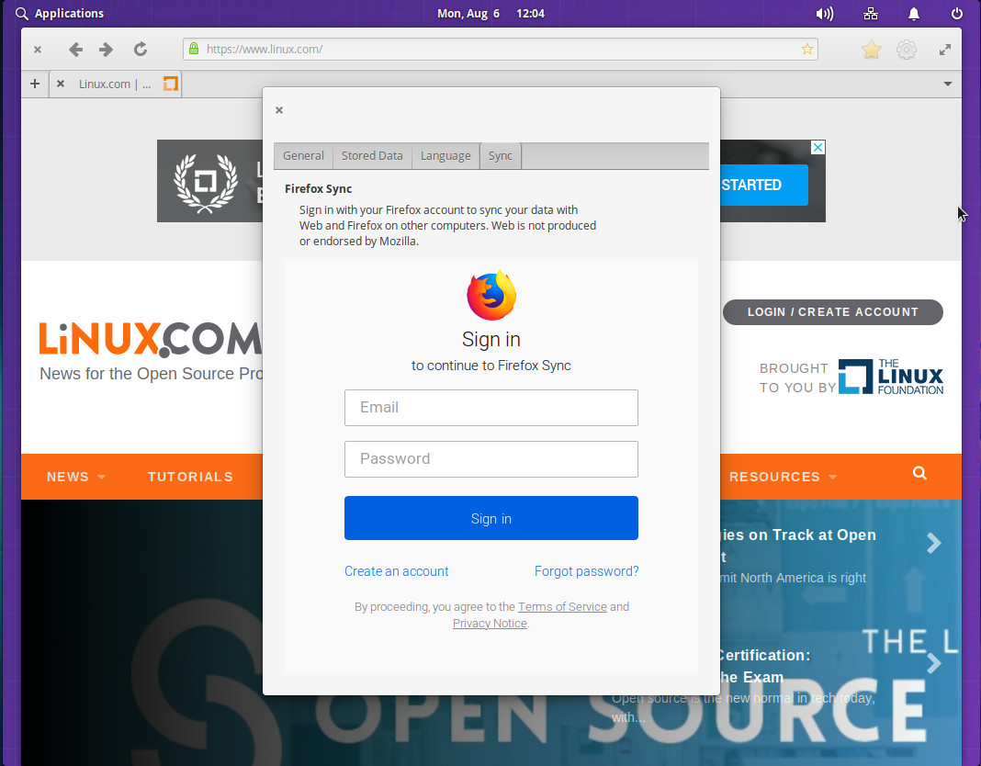Open the date and time calendar indicator
The image size is (981, 766).
click(x=491, y=14)
